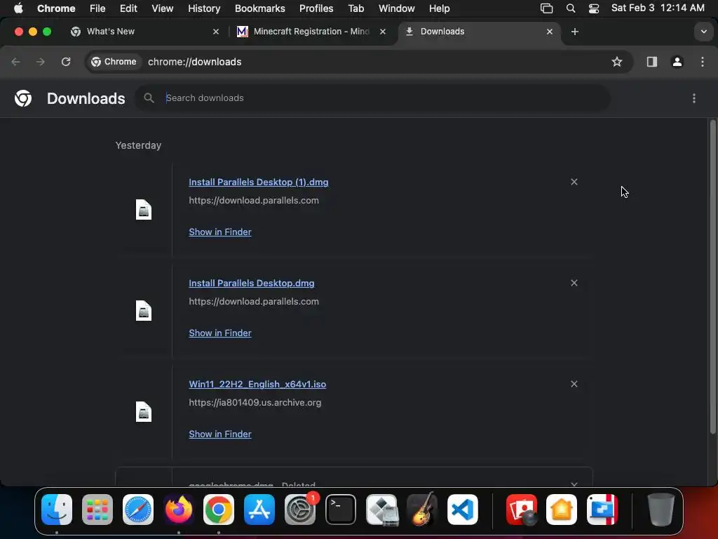Open the Home app from the Dock
Image resolution: width=718 pixels, height=539 pixels.
click(x=562, y=510)
